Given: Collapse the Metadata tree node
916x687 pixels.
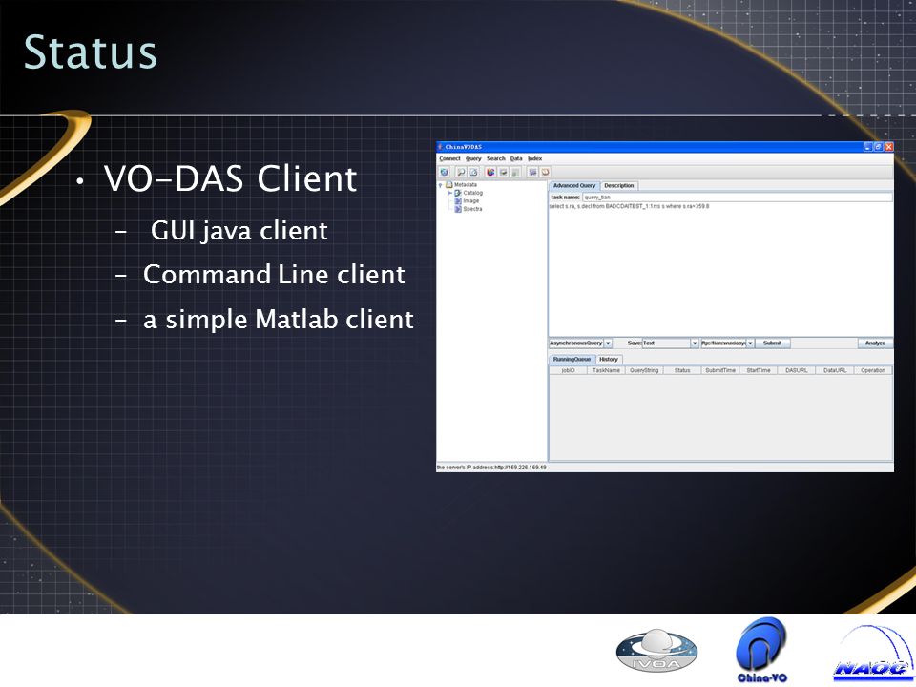Looking at the screenshot, I should tap(441, 185).
